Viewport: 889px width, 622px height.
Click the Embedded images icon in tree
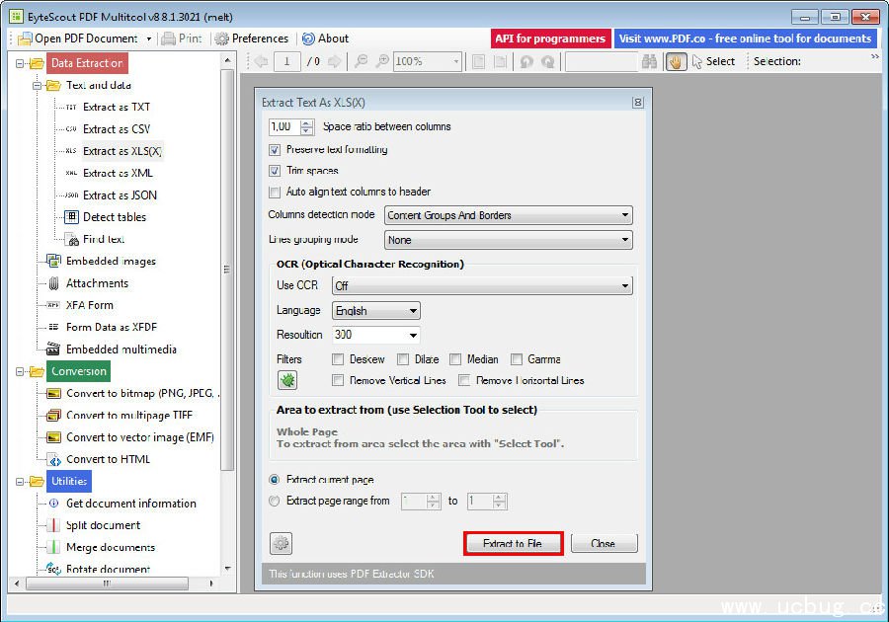pyautogui.click(x=52, y=262)
